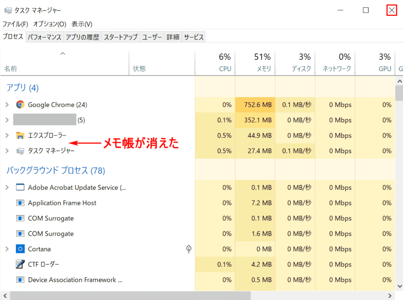Sort by the ディスク 3% column header
The image size is (403, 300).
(295, 63)
